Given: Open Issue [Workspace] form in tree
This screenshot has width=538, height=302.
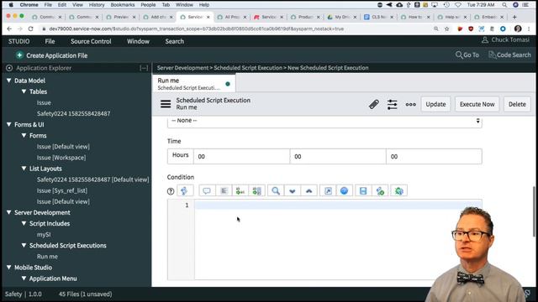Looking at the screenshot, I should tap(61, 158).
